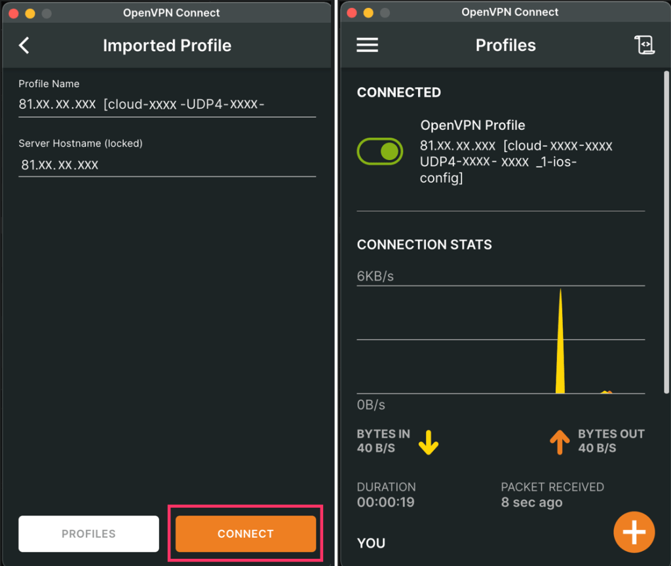The height and width of the screenshot is (566, 671).
Task: Click the orange Bytes Out up arrow
Action: 560,442
